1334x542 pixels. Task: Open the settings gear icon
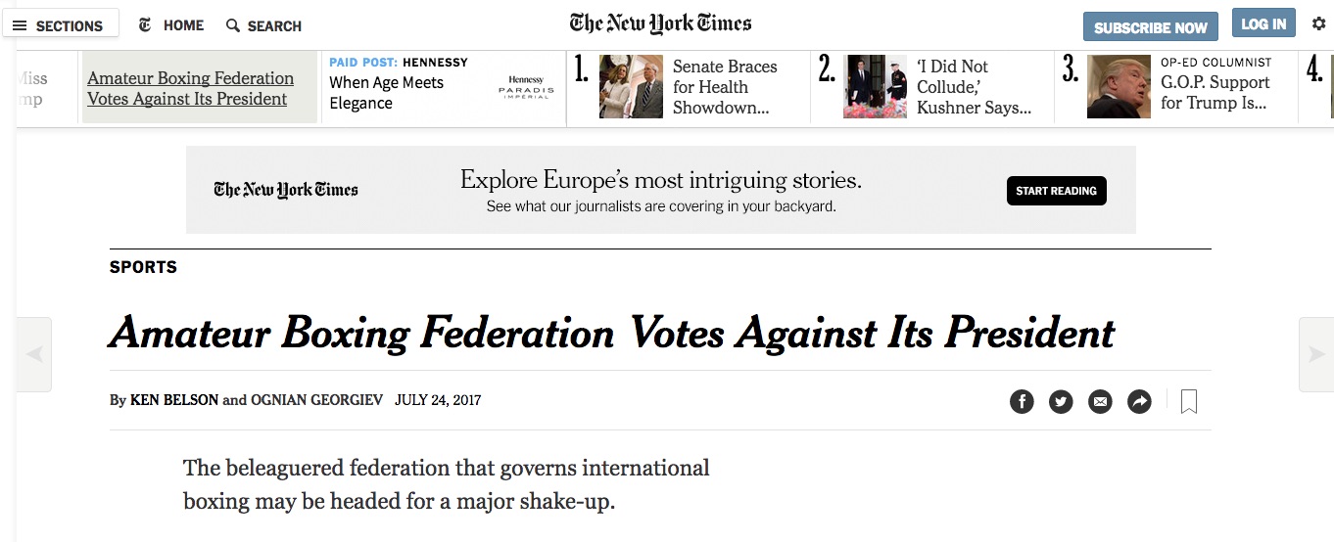click(1318, 24)
